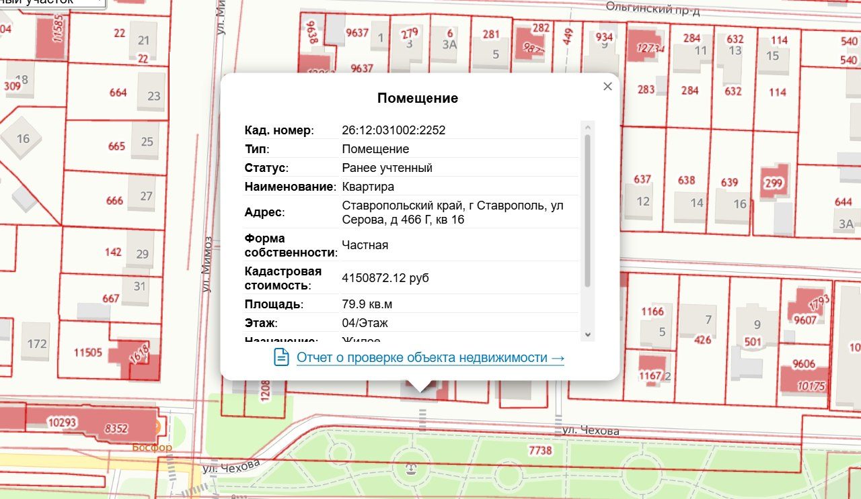
Task: Click the ownership value 'Частная'
Action: [365, 245]
